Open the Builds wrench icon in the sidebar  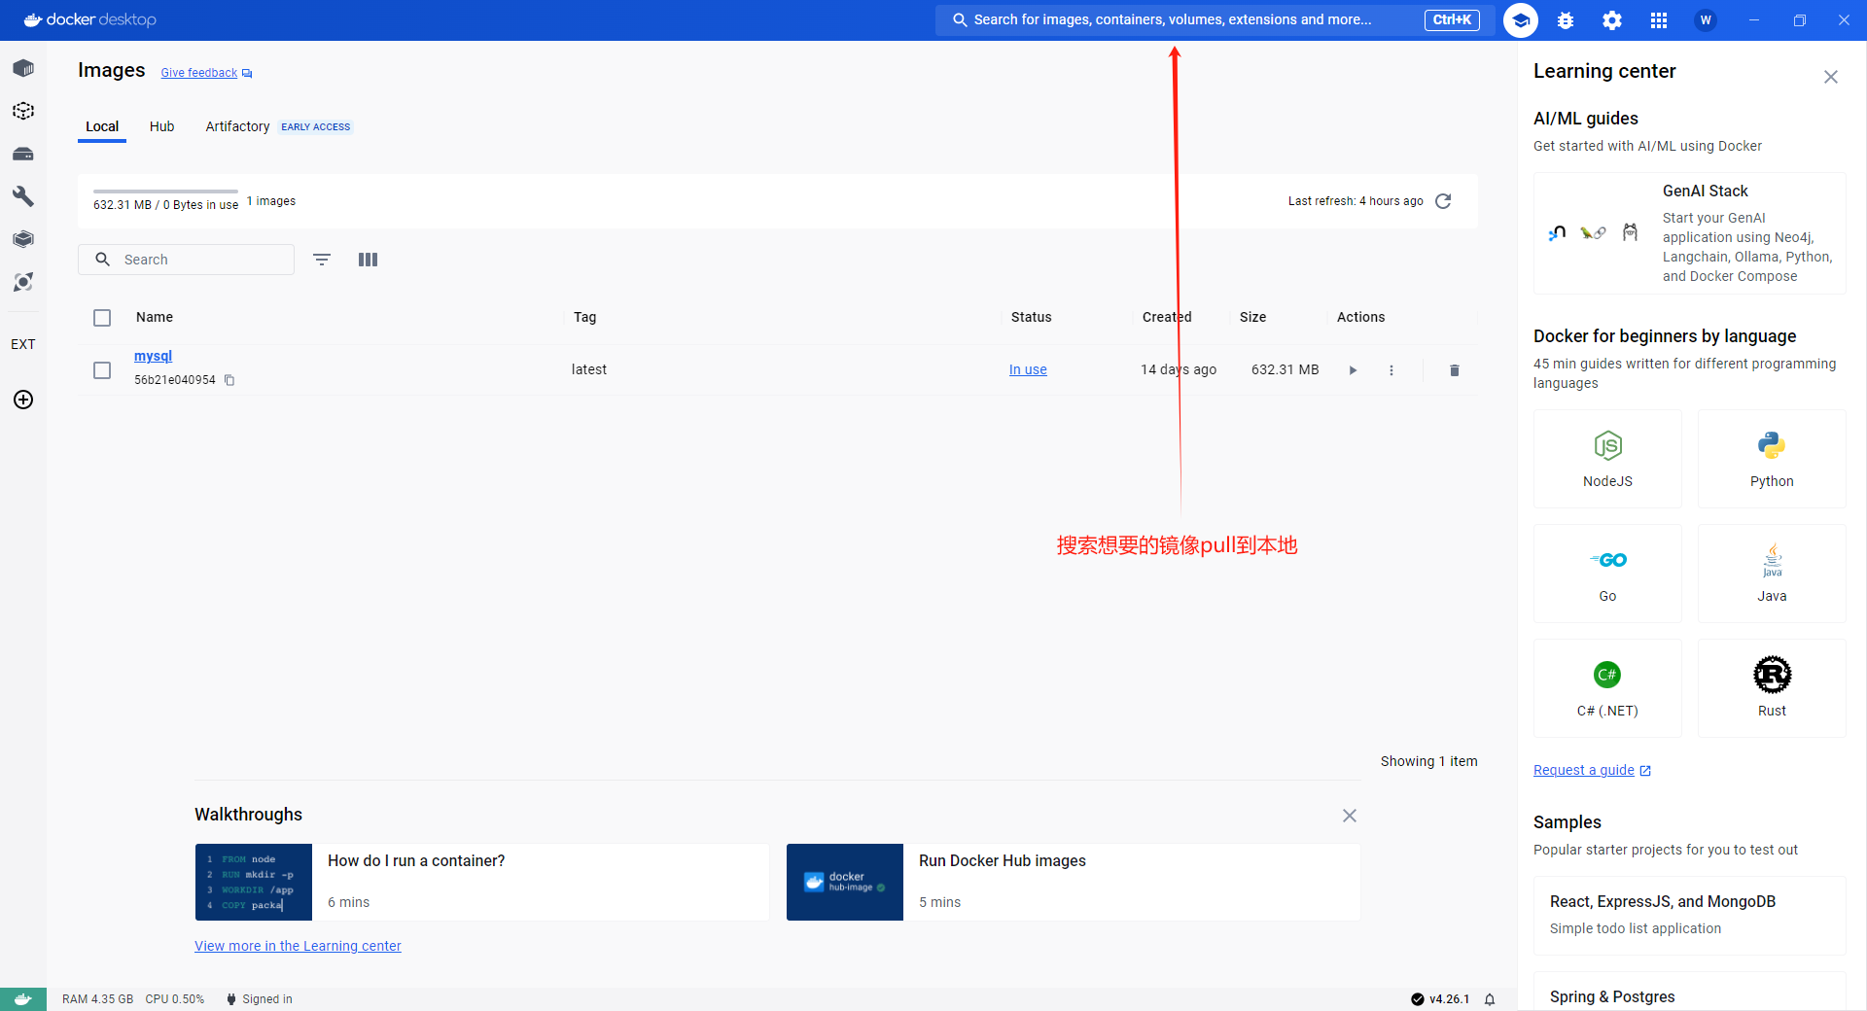click(x=23, y=196)
